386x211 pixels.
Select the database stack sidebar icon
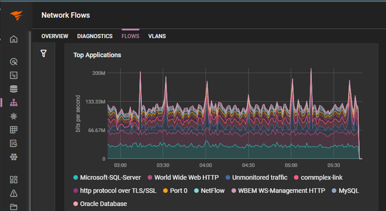pos(14,89)
